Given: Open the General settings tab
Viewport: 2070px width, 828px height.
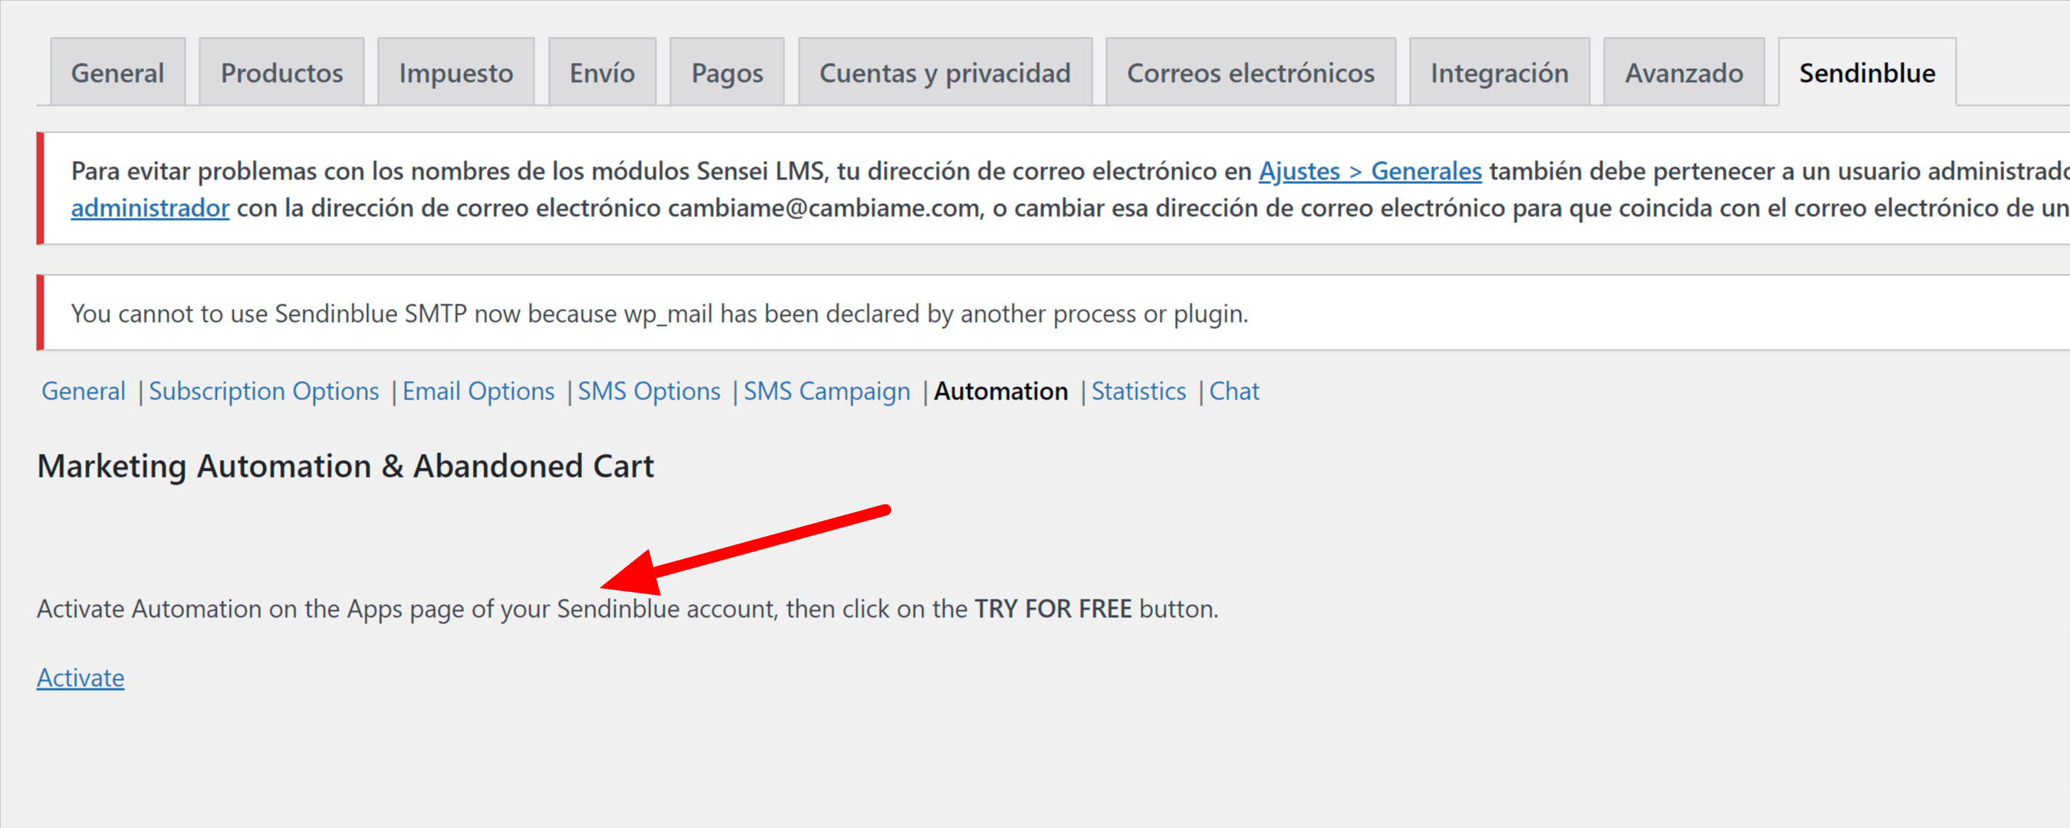Looking at the screenshot, I should 117,72.
